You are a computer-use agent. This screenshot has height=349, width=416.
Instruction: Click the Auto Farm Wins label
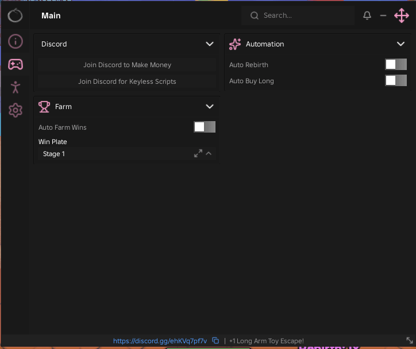pos(63,127)
